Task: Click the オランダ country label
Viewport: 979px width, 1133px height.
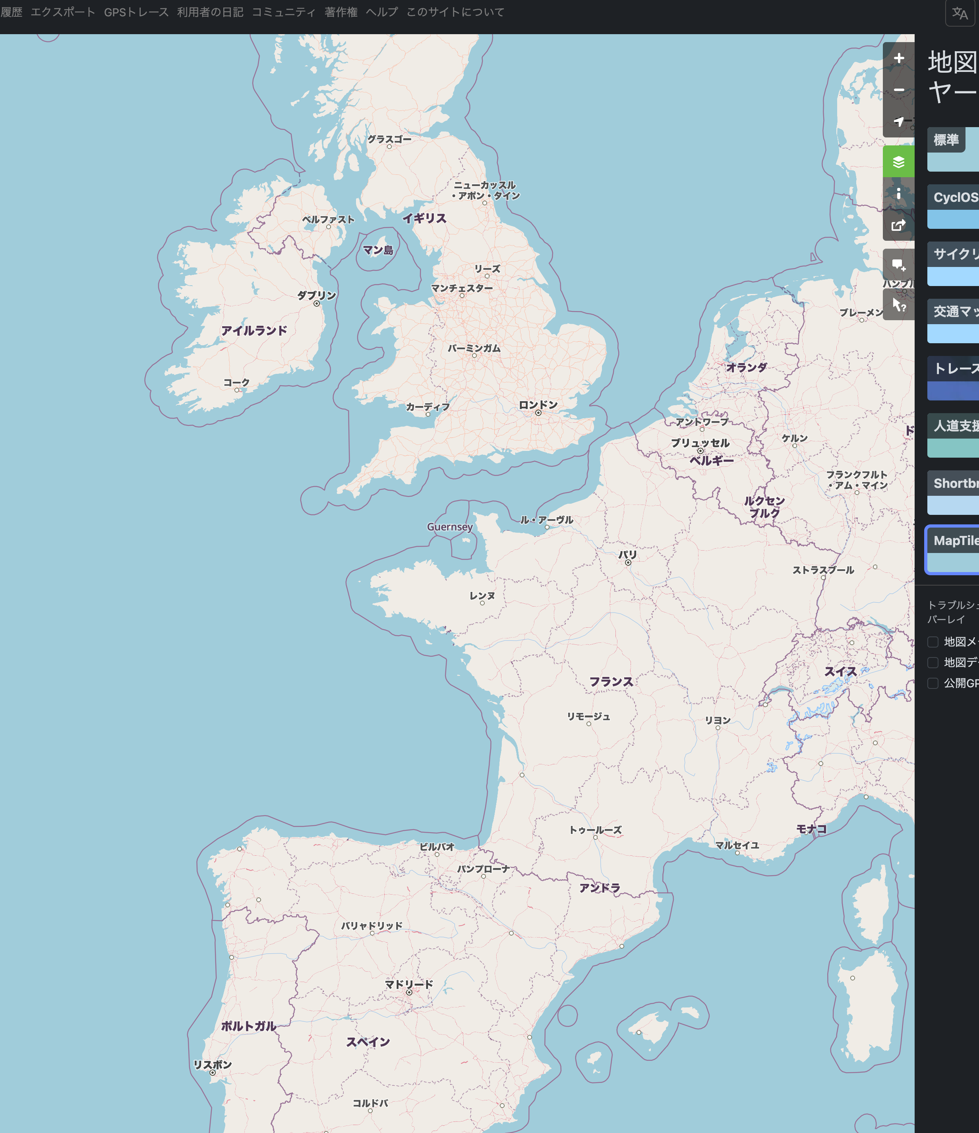Action: pos(747,367)
